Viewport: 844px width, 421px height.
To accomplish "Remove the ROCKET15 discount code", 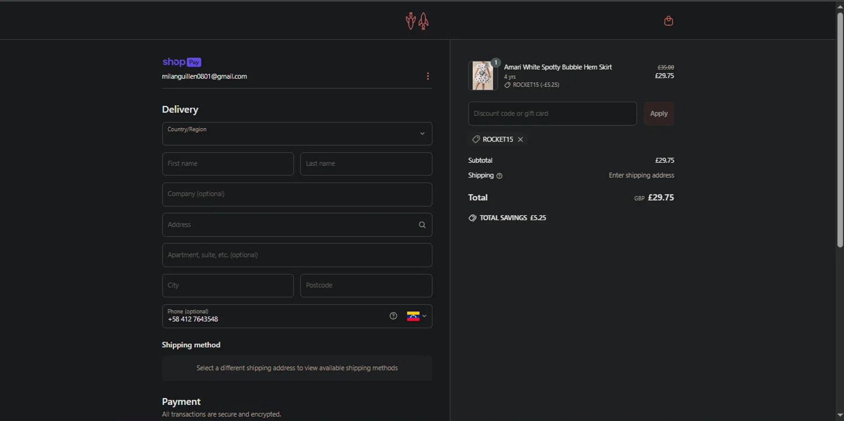I will pyautogui.click(x=520, y=139).
